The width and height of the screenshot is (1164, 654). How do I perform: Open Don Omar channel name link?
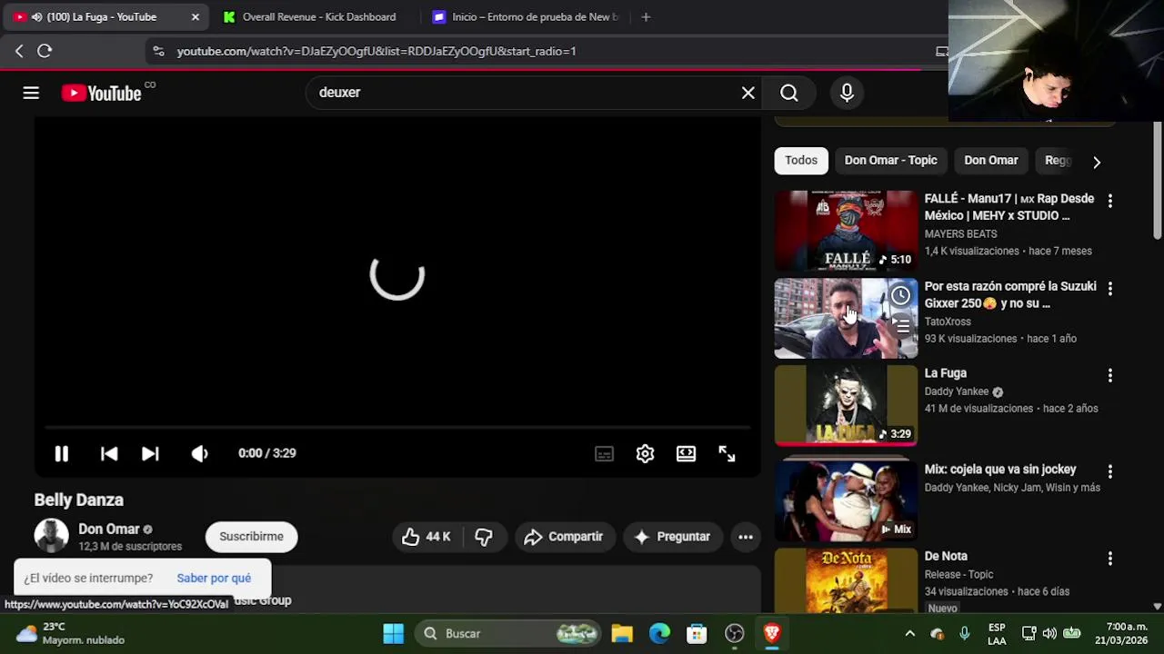pyautogui.click(x=109, y=529)
